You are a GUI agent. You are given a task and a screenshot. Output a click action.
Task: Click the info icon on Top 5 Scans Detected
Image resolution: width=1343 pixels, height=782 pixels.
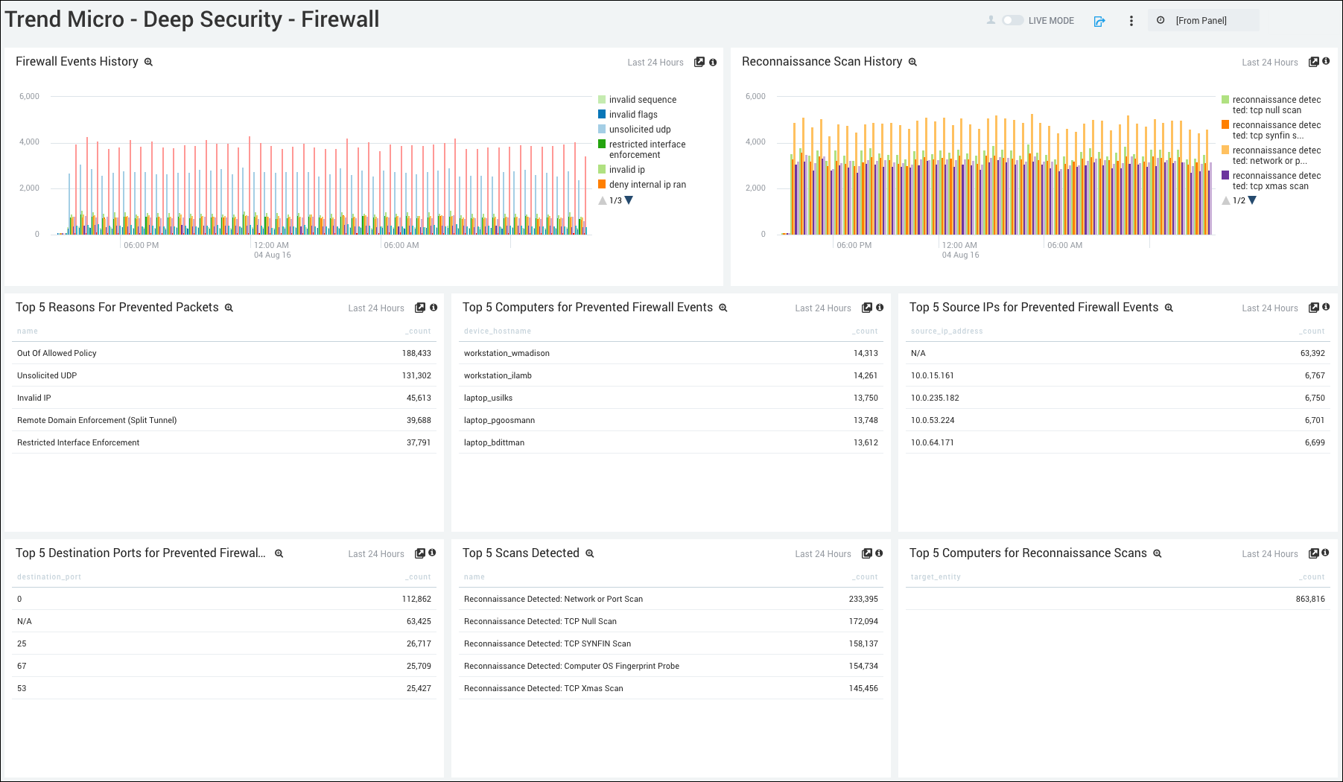tap(879, 553)
